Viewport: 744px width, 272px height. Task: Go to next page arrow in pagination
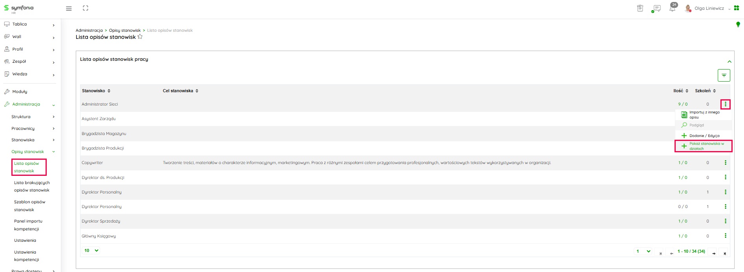[x=713, y=253]
